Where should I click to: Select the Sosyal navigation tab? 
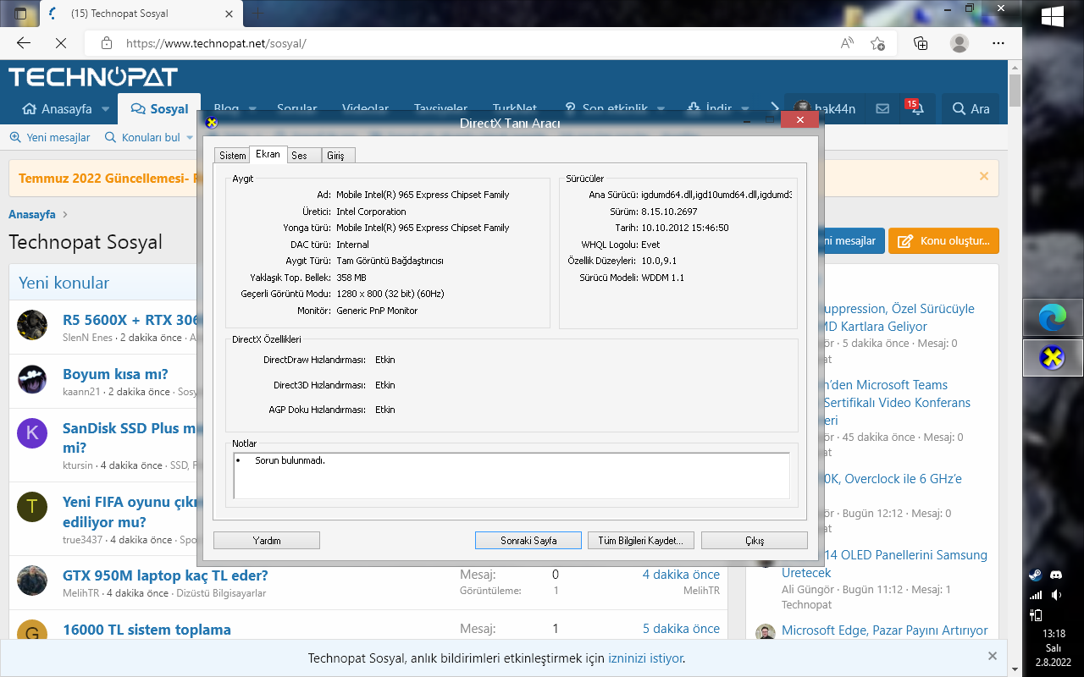[x=160, y=109]
